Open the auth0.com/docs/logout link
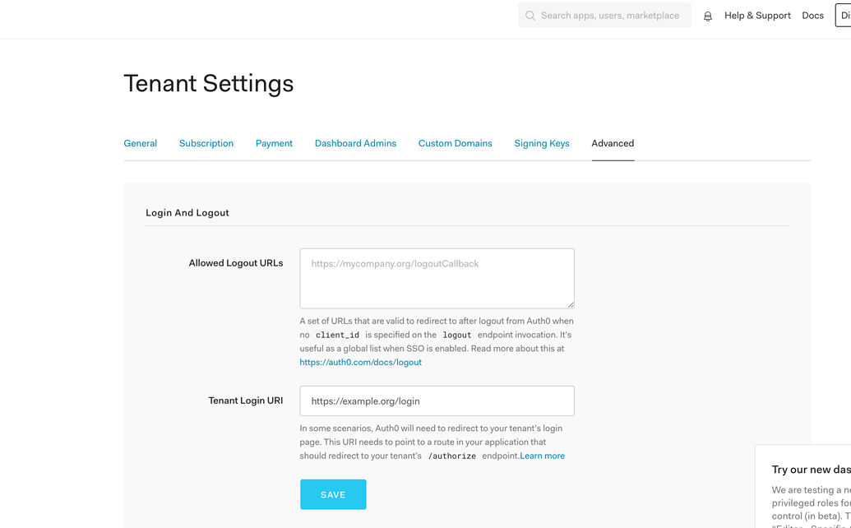 [x=360, y=362]
